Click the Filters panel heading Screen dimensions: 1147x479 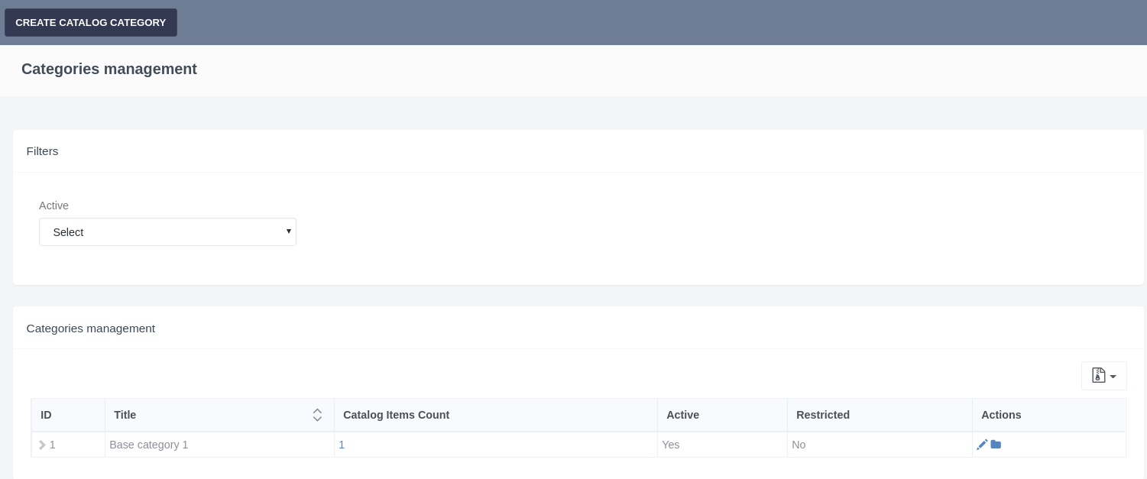(x=43, y=151)
